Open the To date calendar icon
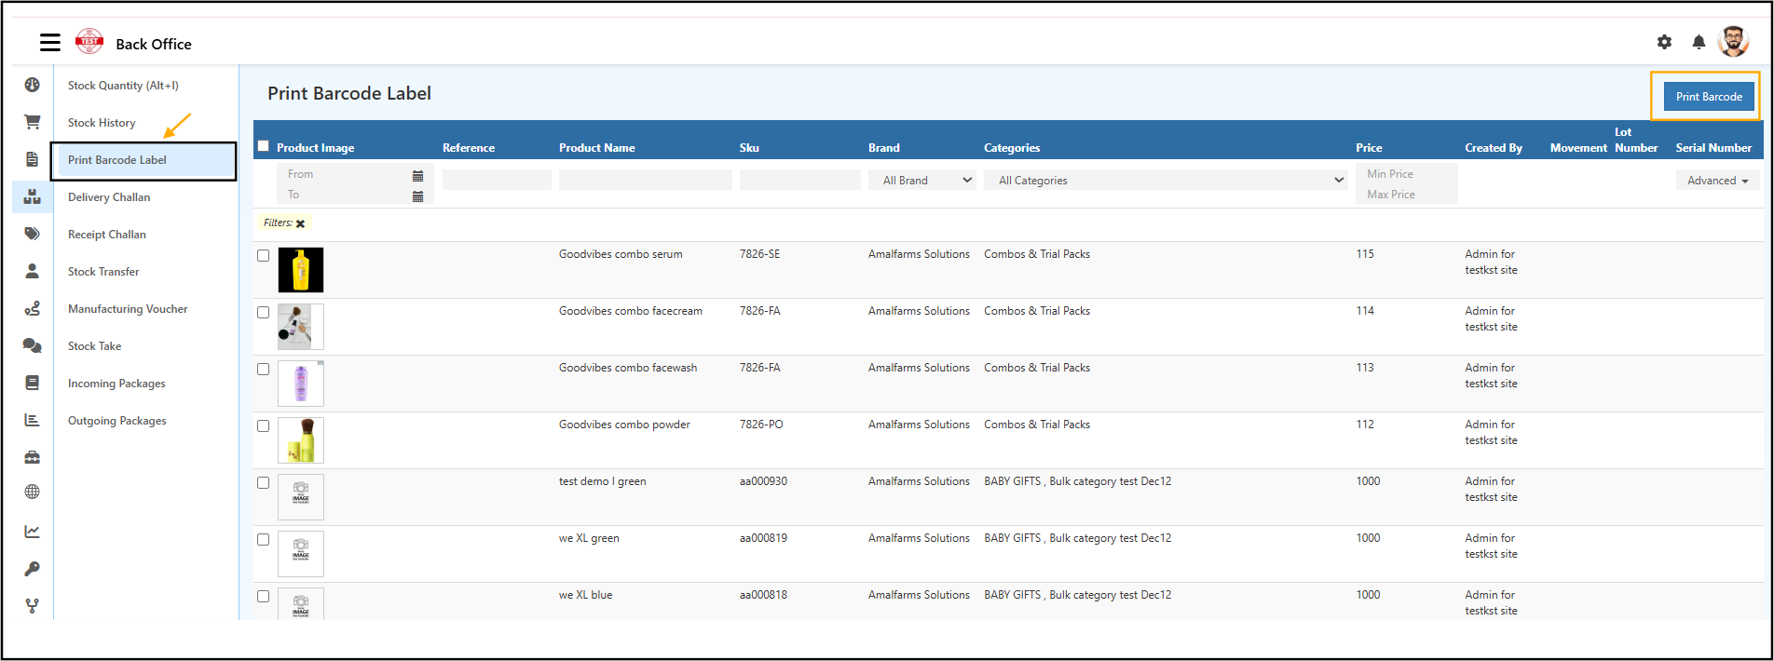The image size is (1774, 661). click(x=417, y=196)
